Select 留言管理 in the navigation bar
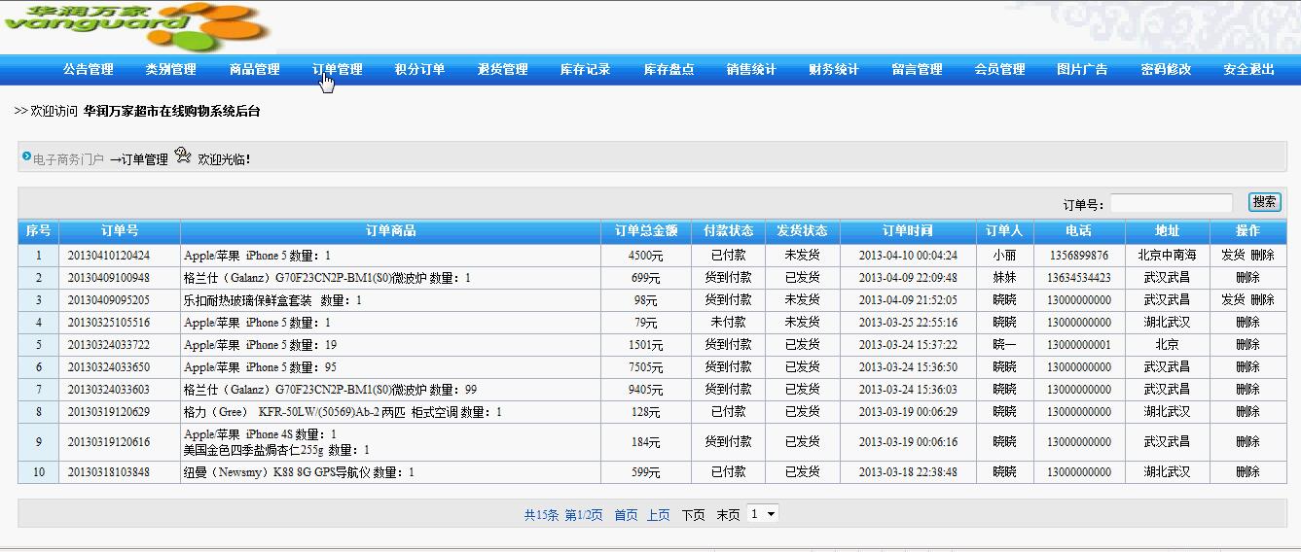This screenshot has height=552, width=1301. click(x=917, y=70)
